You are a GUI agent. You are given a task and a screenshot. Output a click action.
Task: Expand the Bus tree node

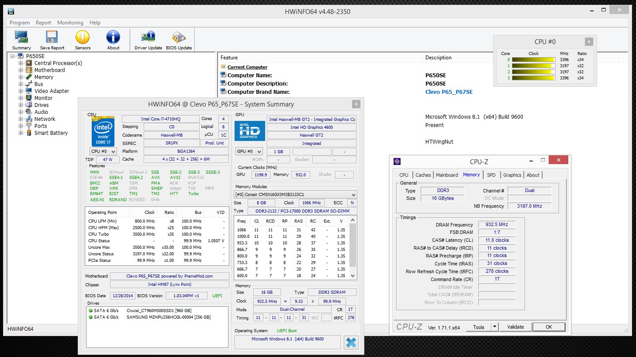21,84
